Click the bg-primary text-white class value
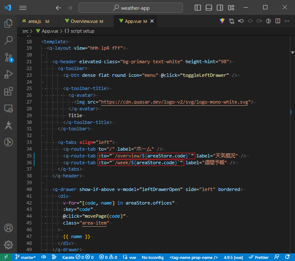The width and height of the screenshot is (295, 261). click(x=152, y=62)
